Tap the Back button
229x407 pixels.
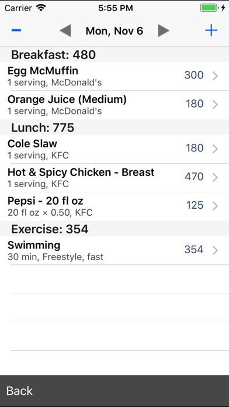coord(19,391)
